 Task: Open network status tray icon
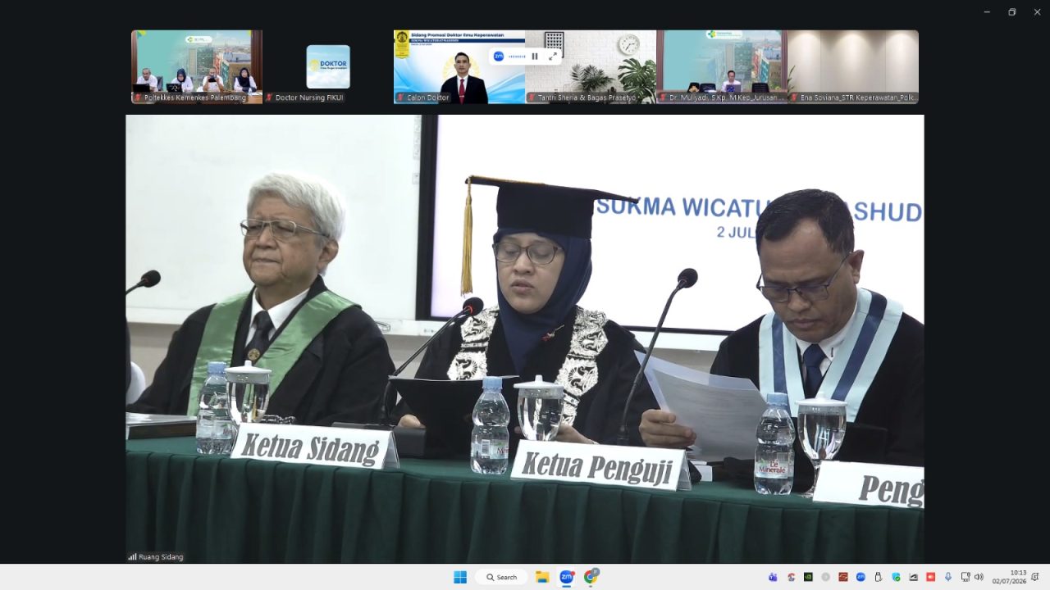coord(966,577)
